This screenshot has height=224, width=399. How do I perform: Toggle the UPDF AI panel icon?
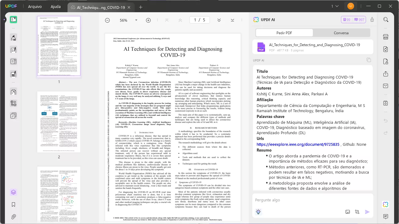[386, 204]
